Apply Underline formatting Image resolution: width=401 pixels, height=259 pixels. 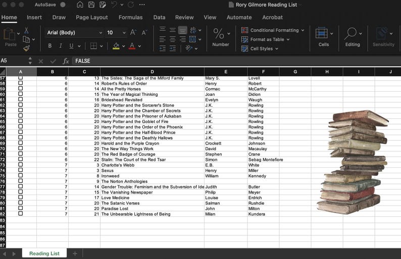click(x=71, y=46)
